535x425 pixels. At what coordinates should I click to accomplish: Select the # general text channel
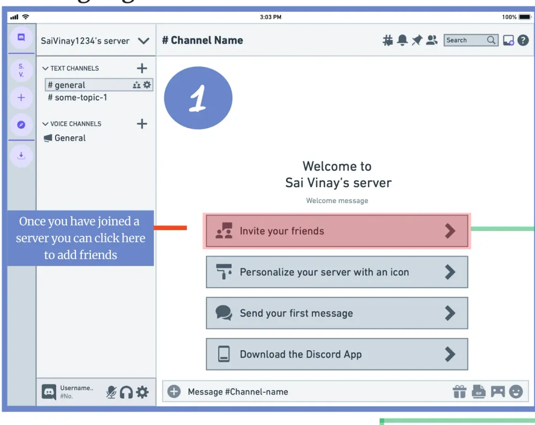point(98,85)
